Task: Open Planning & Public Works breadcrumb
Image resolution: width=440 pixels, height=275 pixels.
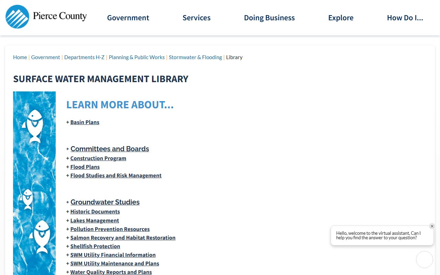Action: 136,57
